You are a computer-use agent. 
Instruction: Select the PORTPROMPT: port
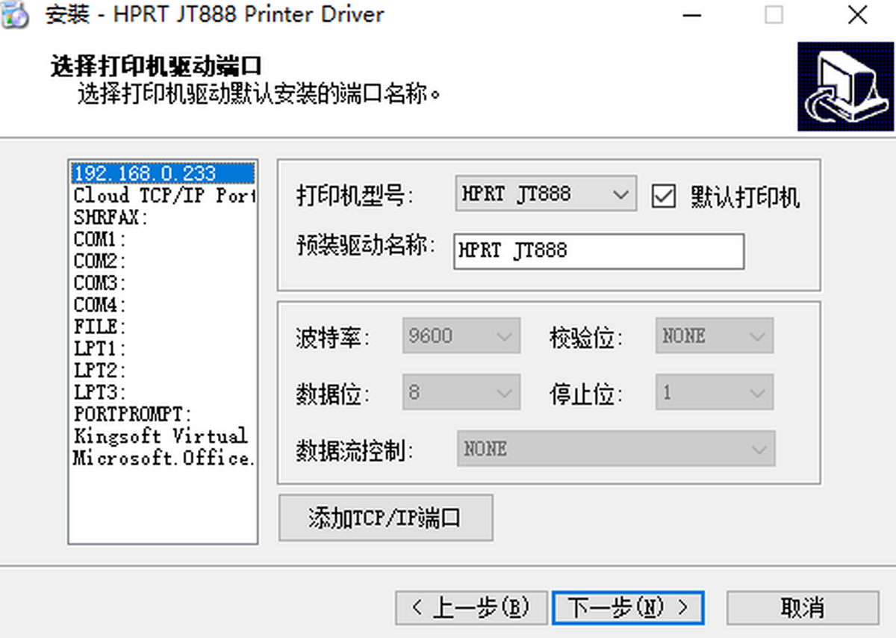coord(163,414)
